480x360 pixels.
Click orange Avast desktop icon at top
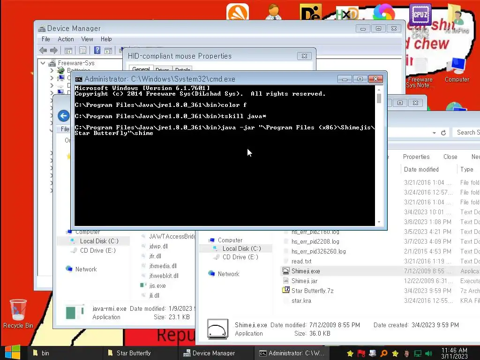(238, 12)
